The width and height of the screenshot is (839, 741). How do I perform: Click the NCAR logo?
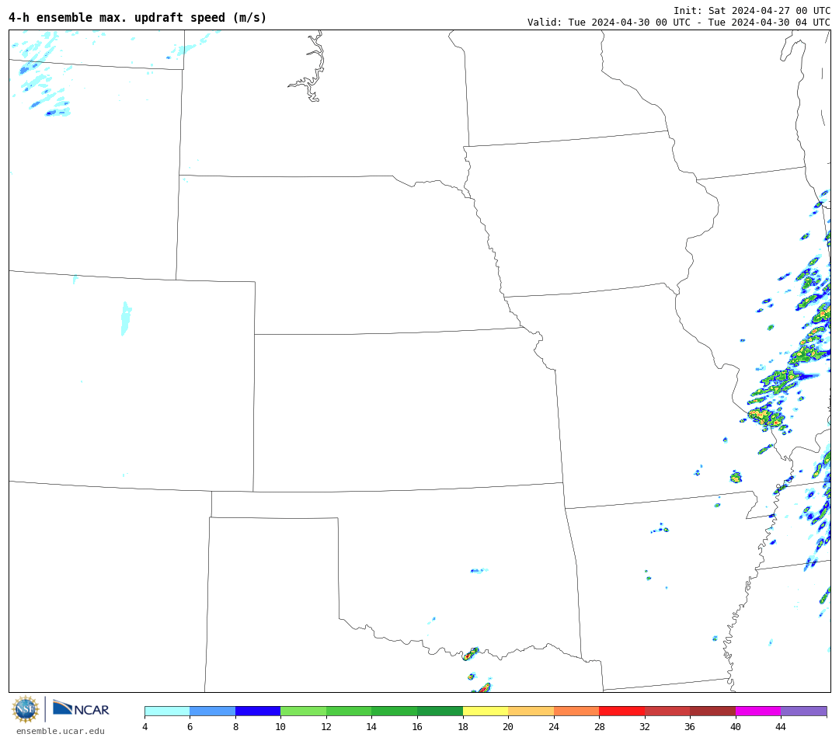(x=81, y=708)
